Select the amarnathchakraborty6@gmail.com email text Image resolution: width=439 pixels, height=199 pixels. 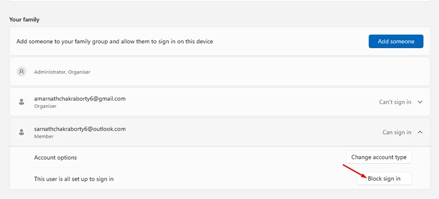click(x=80, y=99)
